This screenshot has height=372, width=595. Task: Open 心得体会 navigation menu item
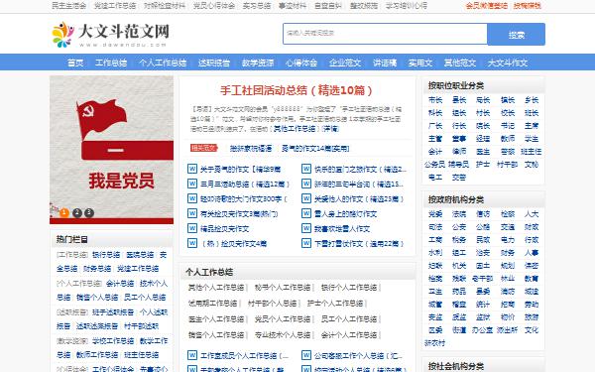point(301,62)
